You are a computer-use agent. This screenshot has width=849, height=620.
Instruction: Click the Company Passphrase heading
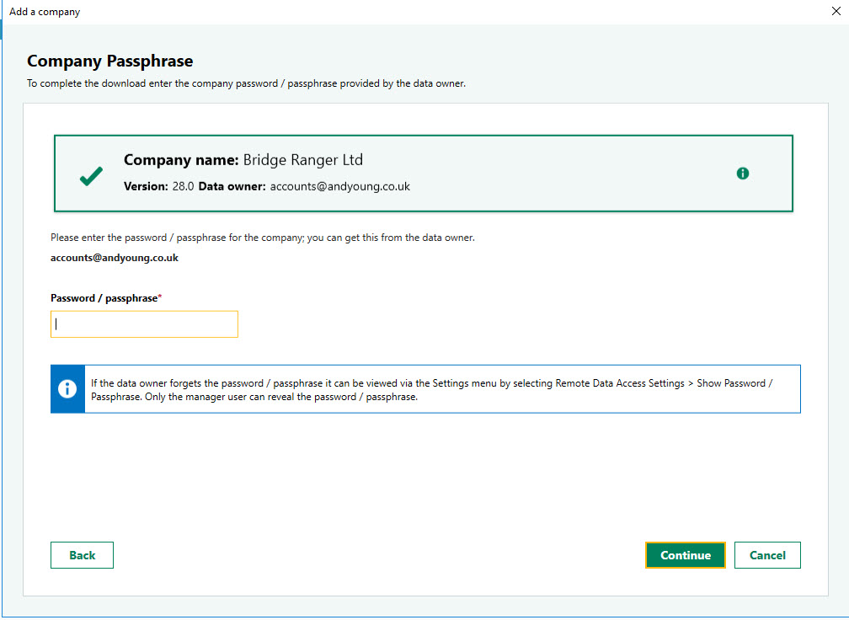click(109, 61)
